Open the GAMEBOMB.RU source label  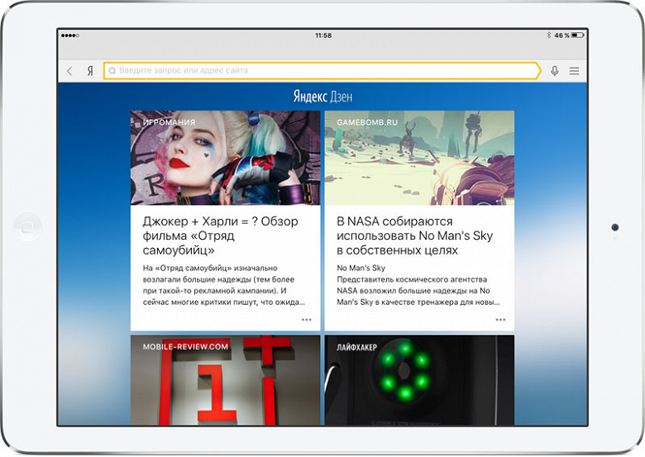point(367,122)
